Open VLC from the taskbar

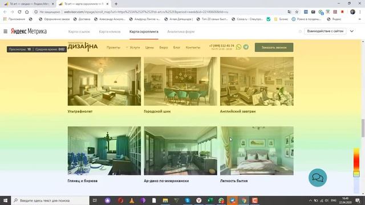132,200
